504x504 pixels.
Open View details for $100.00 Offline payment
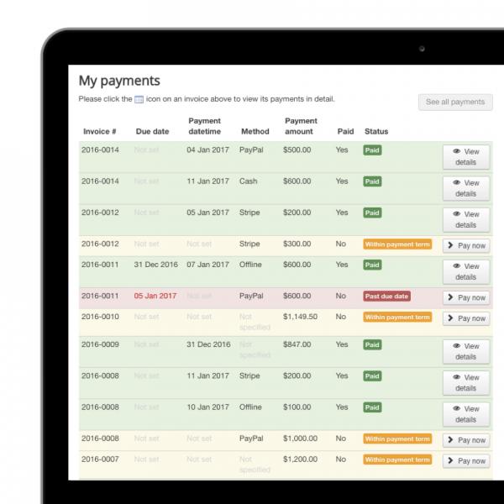click(x=466, y=414)
